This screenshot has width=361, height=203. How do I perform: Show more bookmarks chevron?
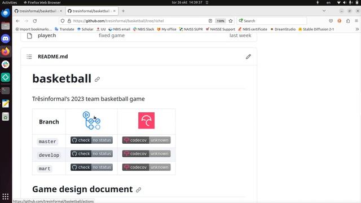pos(357,29)
